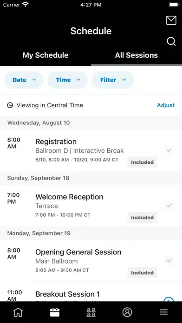Go to Home in the bottom bar
This screenshot has width=182, height=323.
tap(18, 312)
